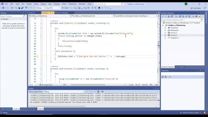Click the Visual Studio logo icon
The width and height of the screenshot is (208, 117).
pos(2,4)
